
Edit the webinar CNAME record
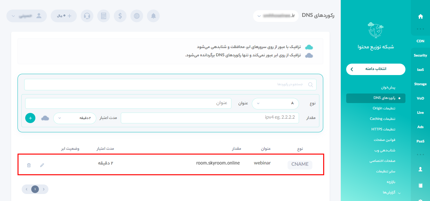coord(42,165)
